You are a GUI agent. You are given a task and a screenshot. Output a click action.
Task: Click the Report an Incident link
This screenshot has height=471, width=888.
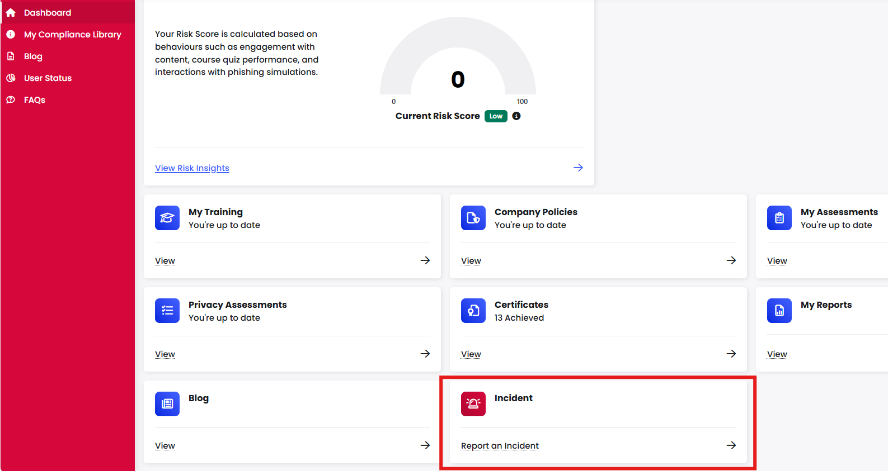pyautogui.click(x=500, y=446)
